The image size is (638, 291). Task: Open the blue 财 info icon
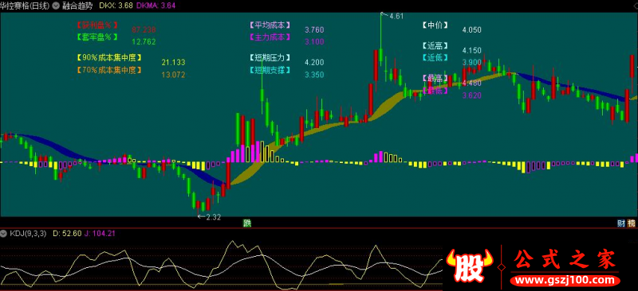point(621,223)
